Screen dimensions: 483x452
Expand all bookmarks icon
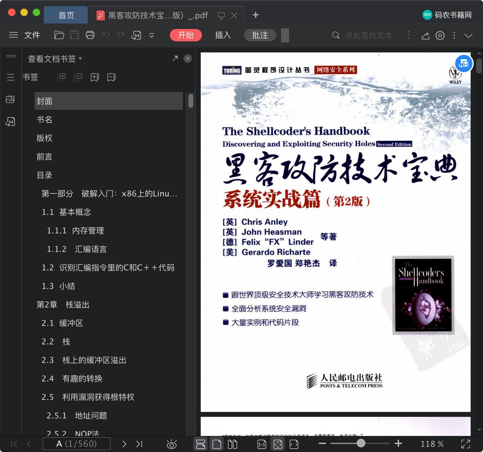tap(61, 77)
